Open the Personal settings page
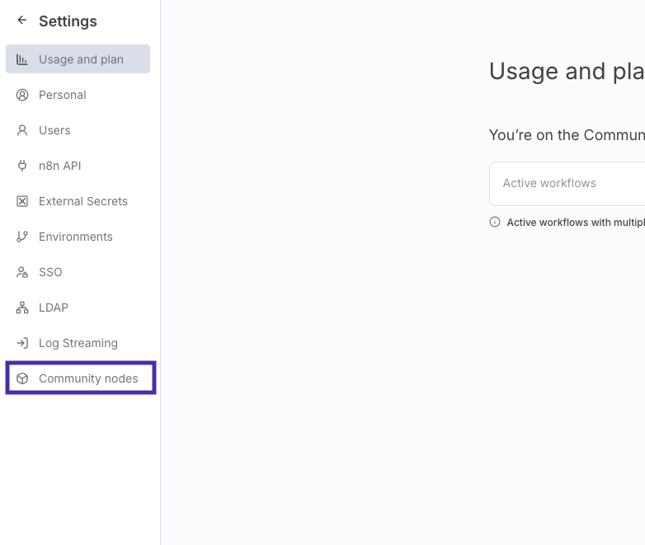Image resolution: width=645 pixels, height=545 pixels. pyautogui.click(x=78, y=95)
